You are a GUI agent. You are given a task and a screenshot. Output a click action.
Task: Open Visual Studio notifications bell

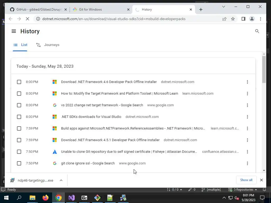coord(264,190)
